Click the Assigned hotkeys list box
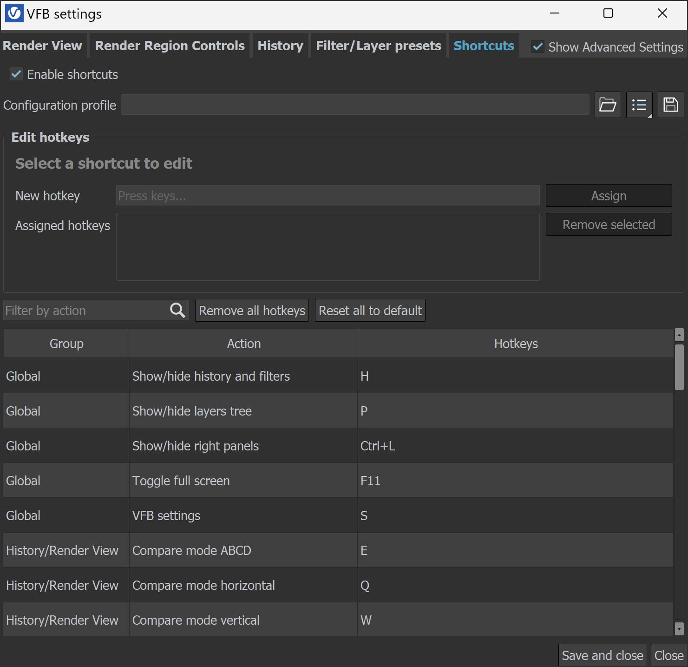The height and width of the screenshot is (667, 688). tap(328, 247)
